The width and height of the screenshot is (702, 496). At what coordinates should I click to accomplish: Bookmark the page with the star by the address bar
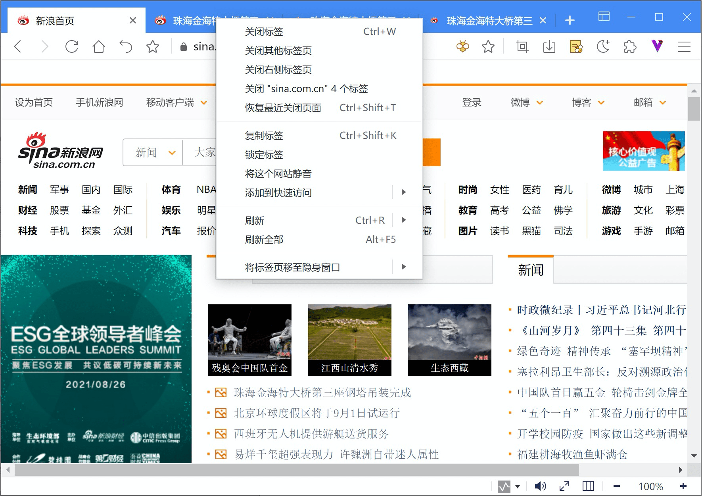point(153,47)
